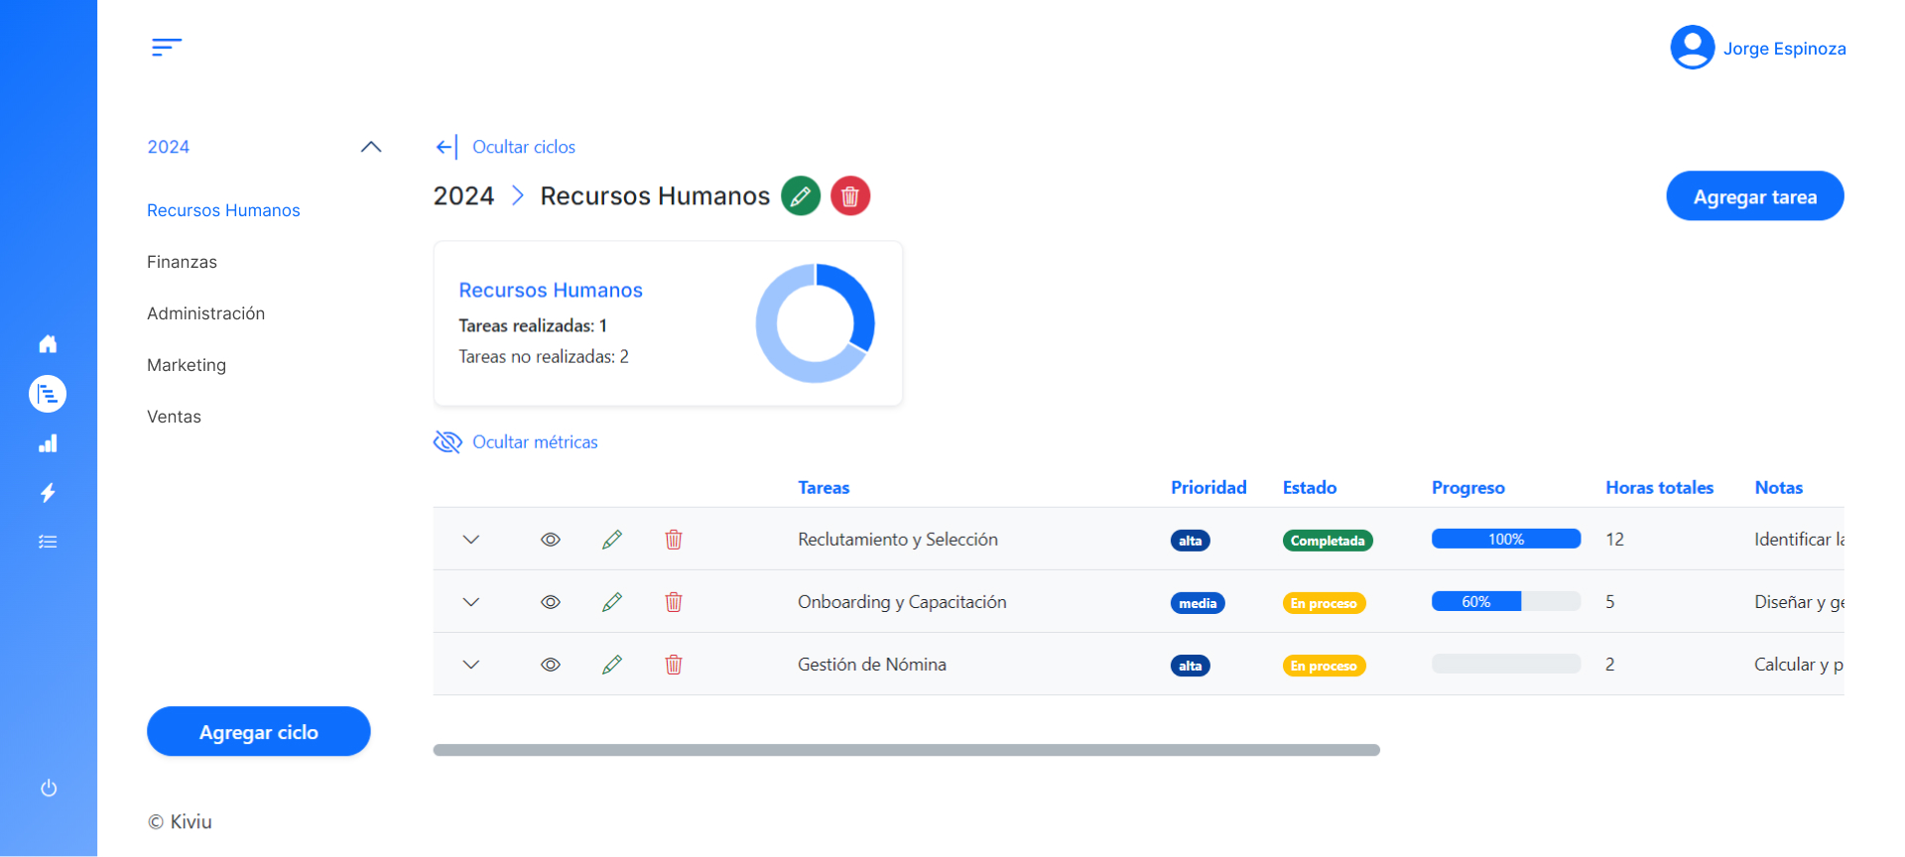This screenshot has height=857, width=1905.
Task: Click the Notas column header
Action: point(1779,488)
